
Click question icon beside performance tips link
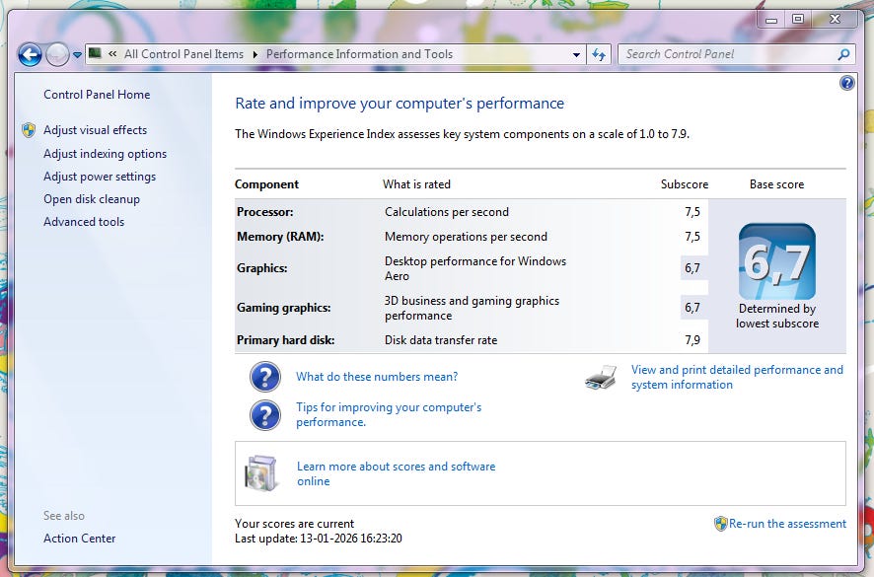click(264, 415)
